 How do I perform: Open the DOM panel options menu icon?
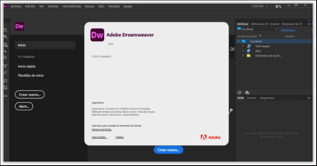click(x=309, y=98)
